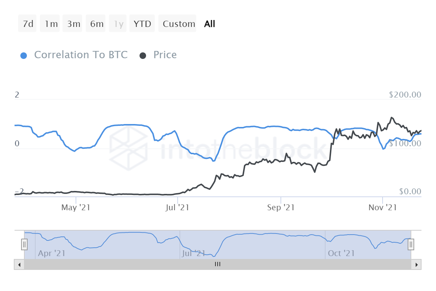The width and height of the screenshot is (436, 291).
Task: Select the 7d time range button
Action: tap(28, 24)
